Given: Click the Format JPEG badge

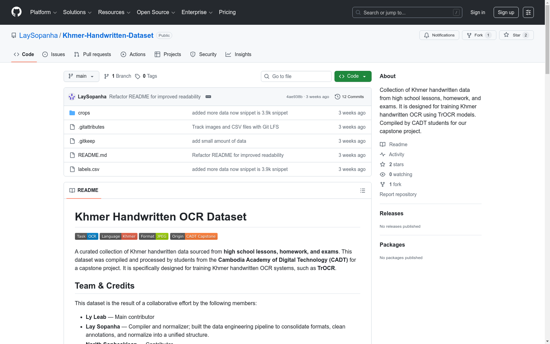Looking at the screenshot, I should point(154,236).
